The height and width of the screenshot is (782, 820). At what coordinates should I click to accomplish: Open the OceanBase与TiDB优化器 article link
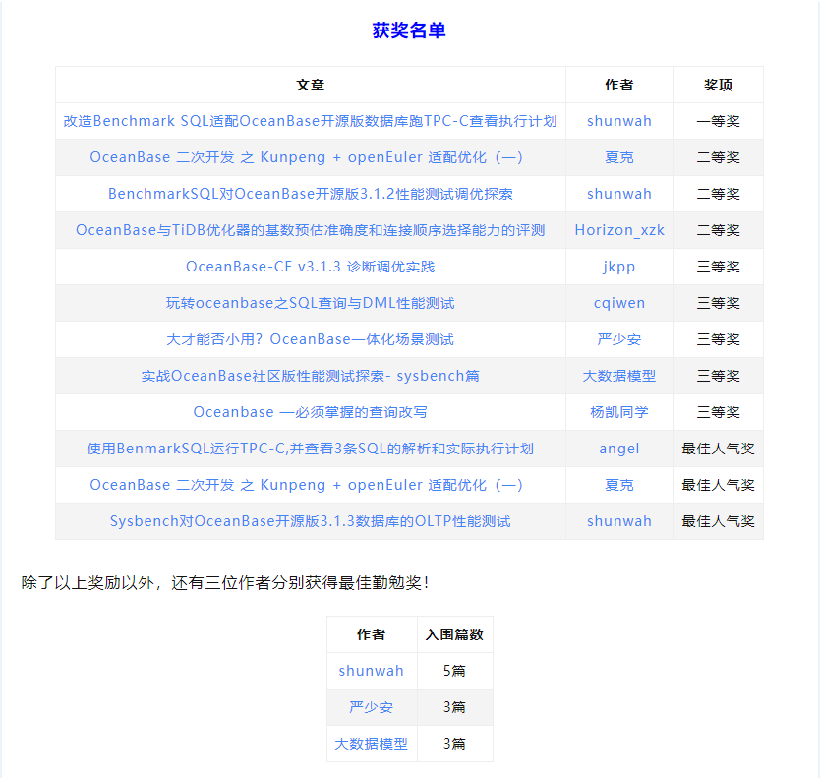pos(310,230)
